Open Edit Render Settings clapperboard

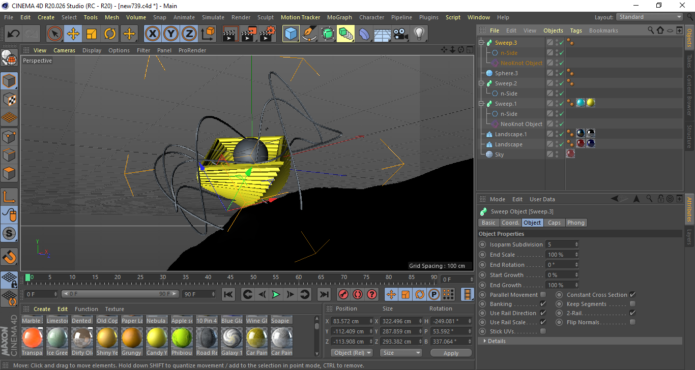click(x=268, y=34)
